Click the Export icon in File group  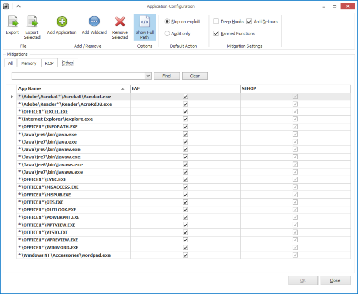12,22
